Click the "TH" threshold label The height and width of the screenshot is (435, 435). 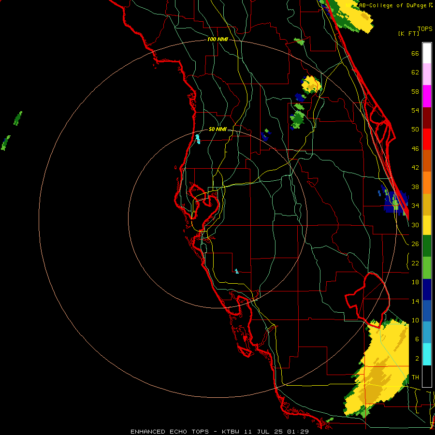415,377
